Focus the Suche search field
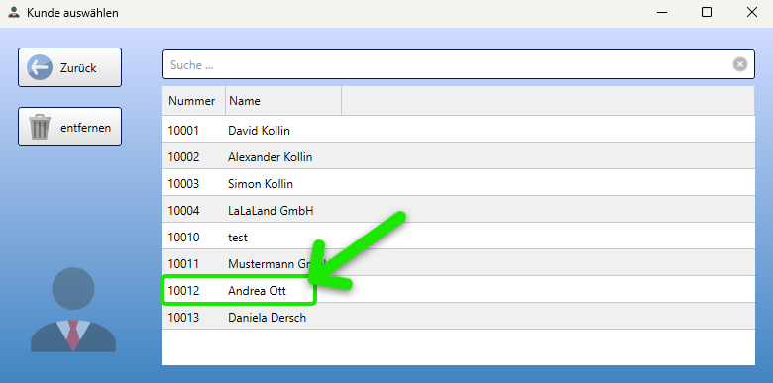This screenshot has height=383, width=773. click(458, 64)
